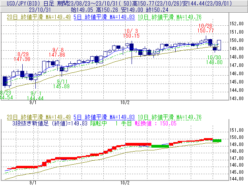The width and height of the screenshot is (248, 188).
Task: Click the period range 23/08/23～23/10/31 text
Action: point(95,3)
